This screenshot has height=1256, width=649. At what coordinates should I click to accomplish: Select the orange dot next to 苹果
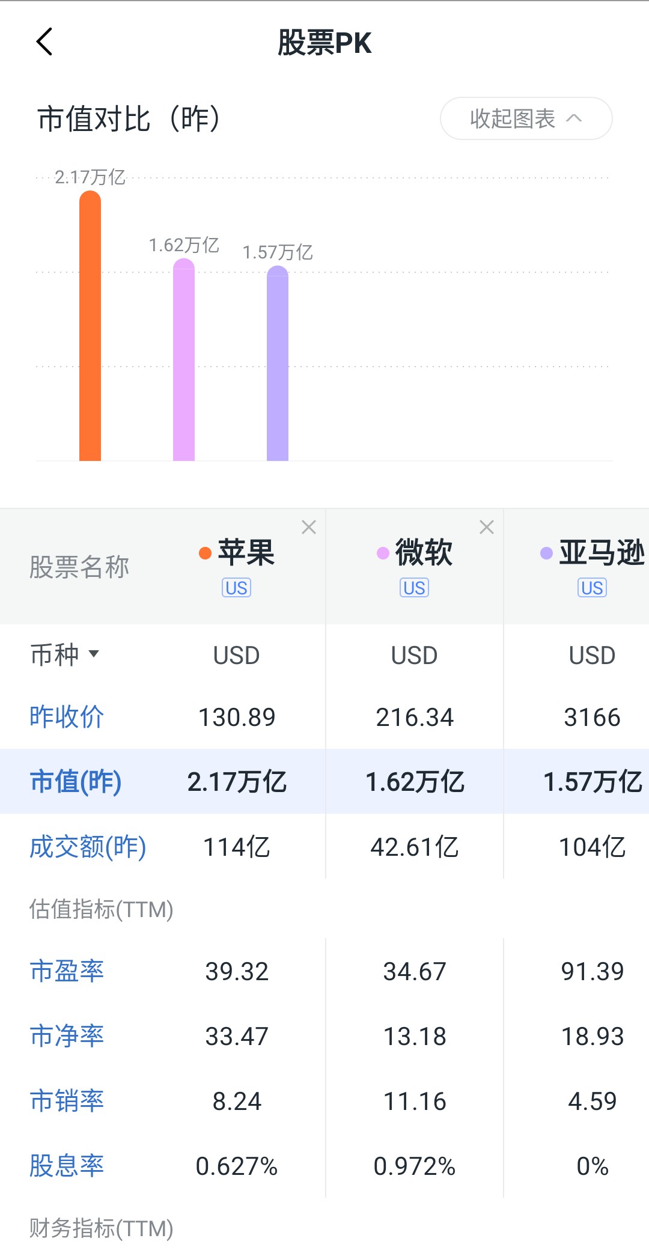205,553
